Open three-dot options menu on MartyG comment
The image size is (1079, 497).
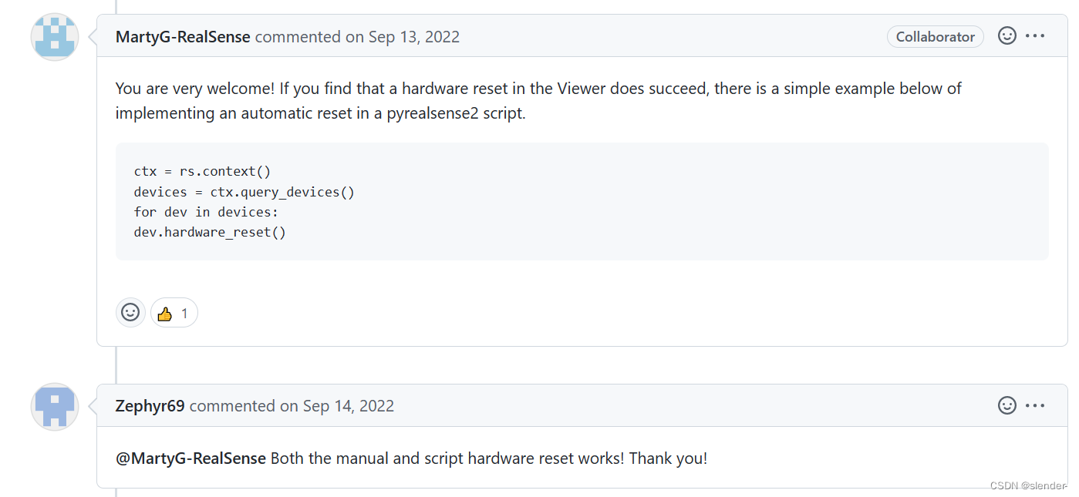1035,35
